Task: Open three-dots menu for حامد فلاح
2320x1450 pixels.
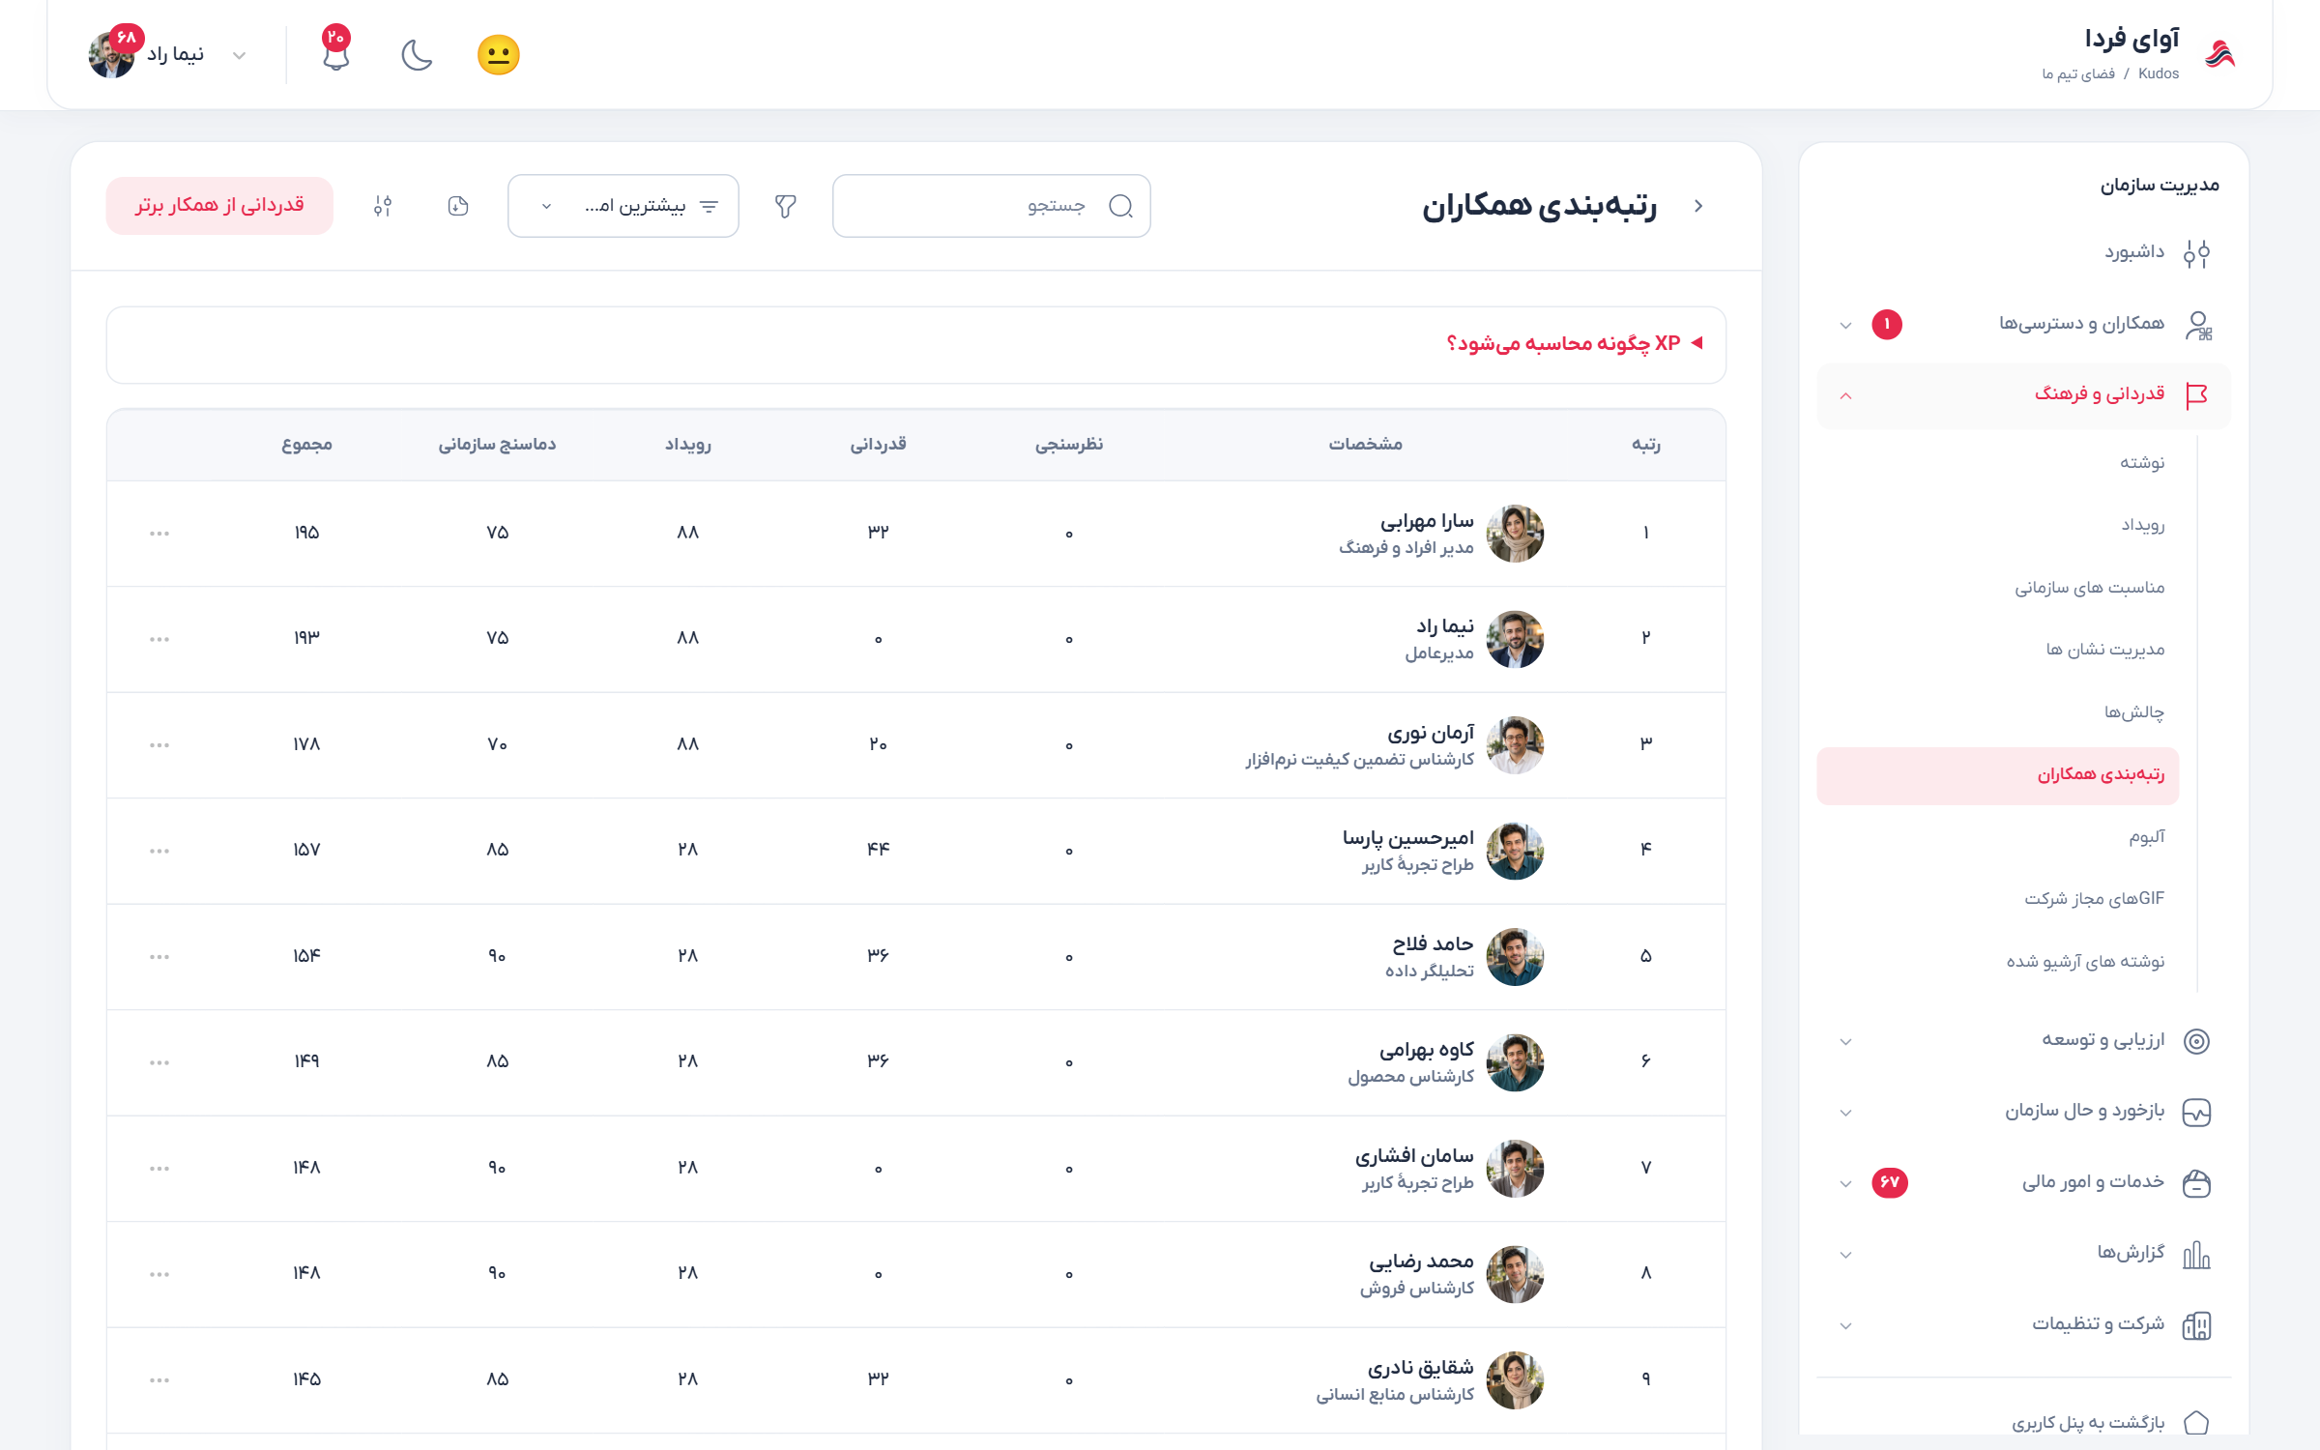Action: click(x=159, y=957)
